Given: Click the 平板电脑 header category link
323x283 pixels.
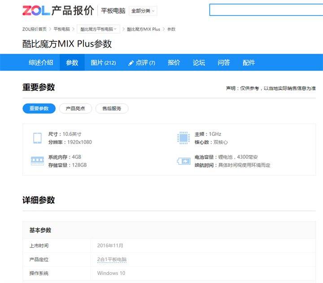Looking at the screenshot, I should (x=113, y=11).
